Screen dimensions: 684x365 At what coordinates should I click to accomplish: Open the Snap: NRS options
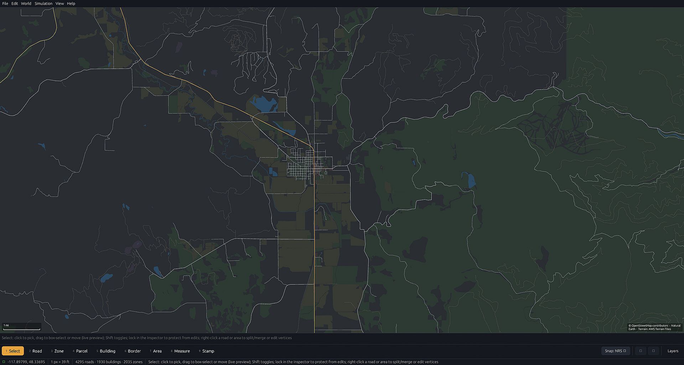pyautogui.click(x=615, y=351)
